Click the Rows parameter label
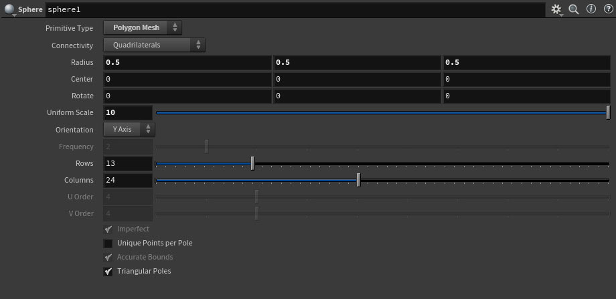616x299 pixels. [x=84, y=163]
